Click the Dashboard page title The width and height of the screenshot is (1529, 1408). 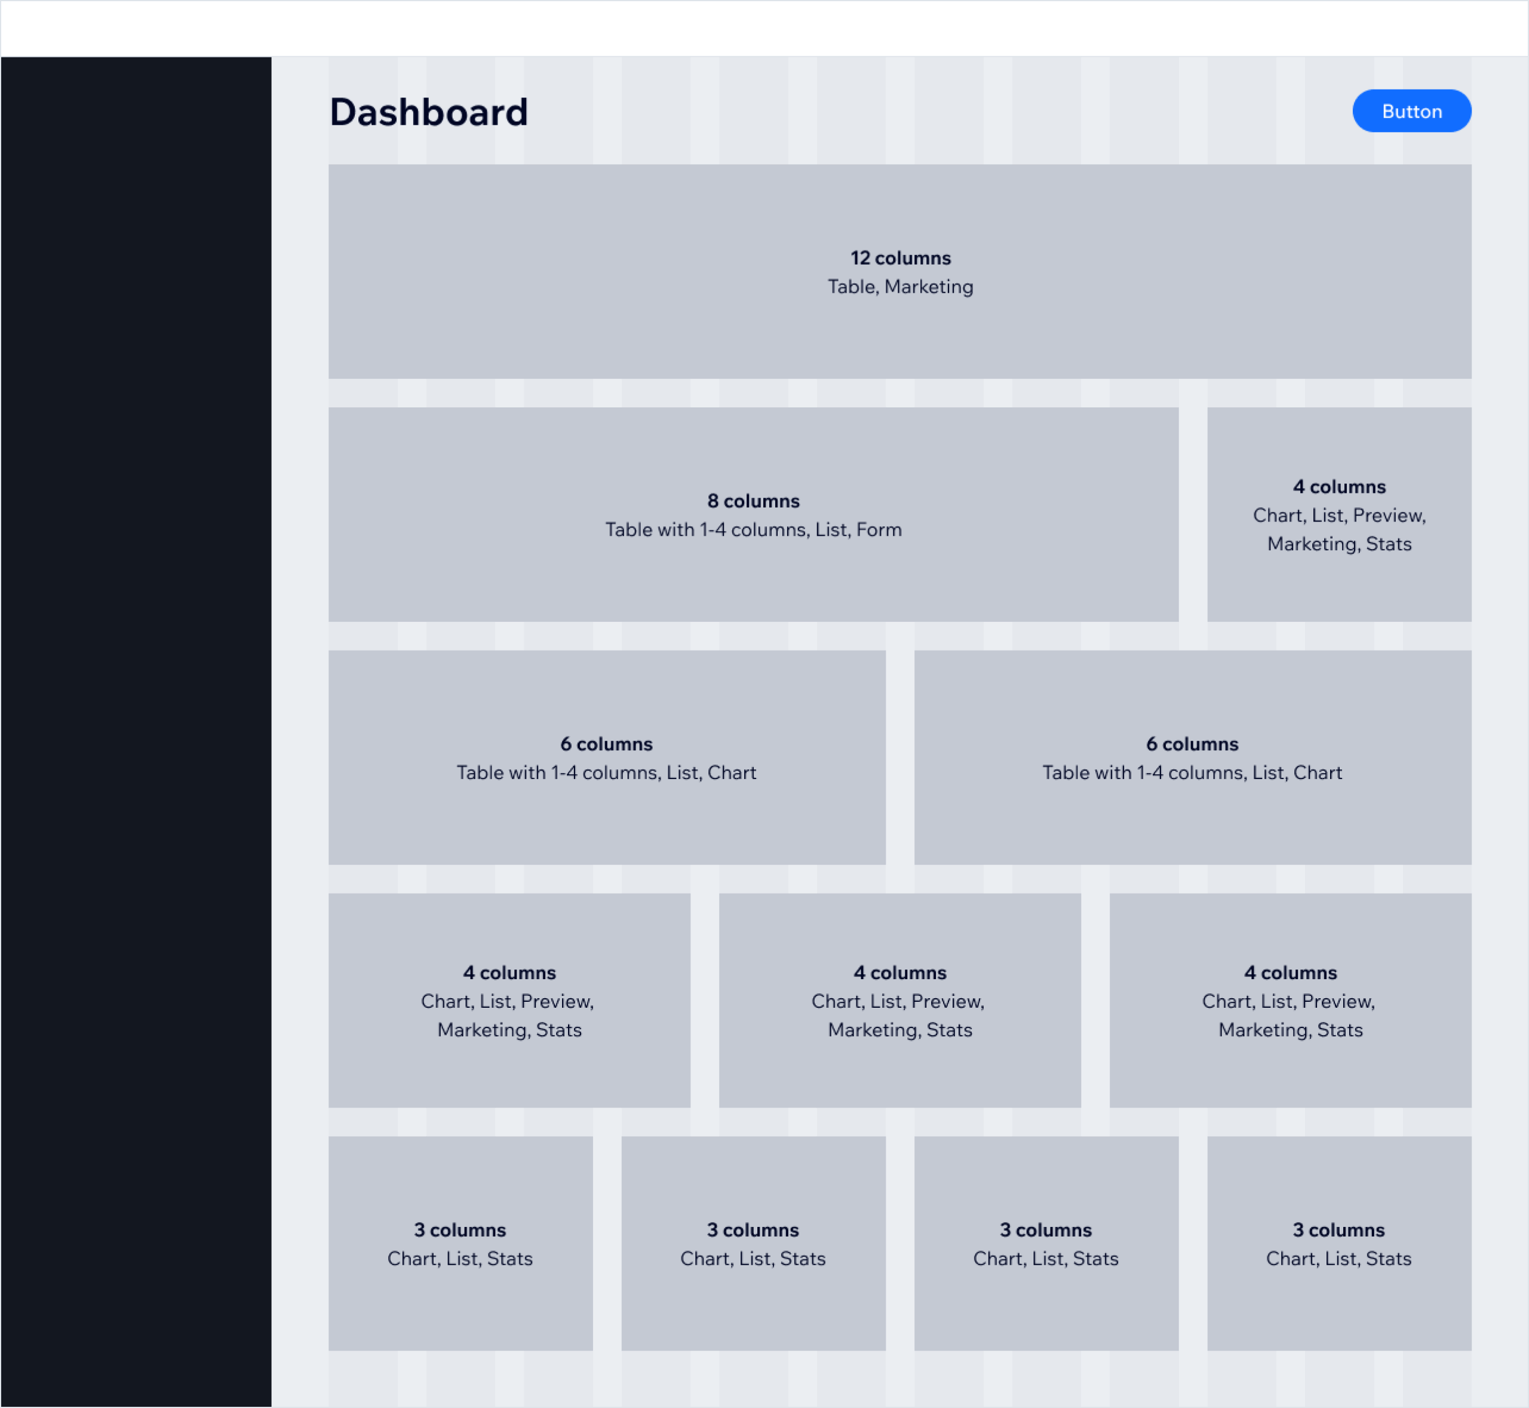[428, 113]
